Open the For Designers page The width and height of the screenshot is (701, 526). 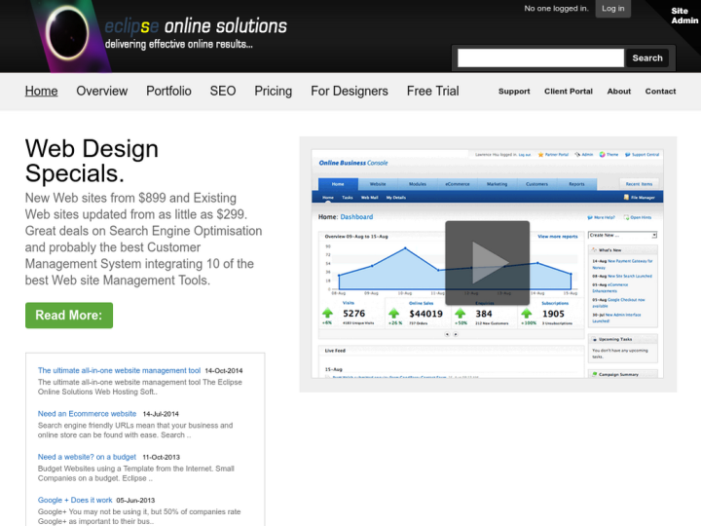click(x=350, y=92)
